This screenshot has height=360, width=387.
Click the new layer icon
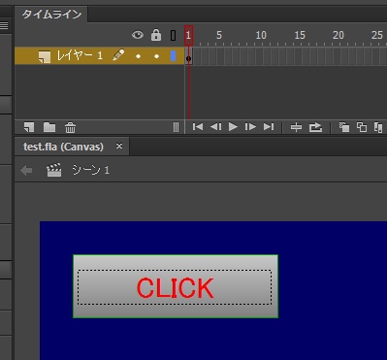29,127
